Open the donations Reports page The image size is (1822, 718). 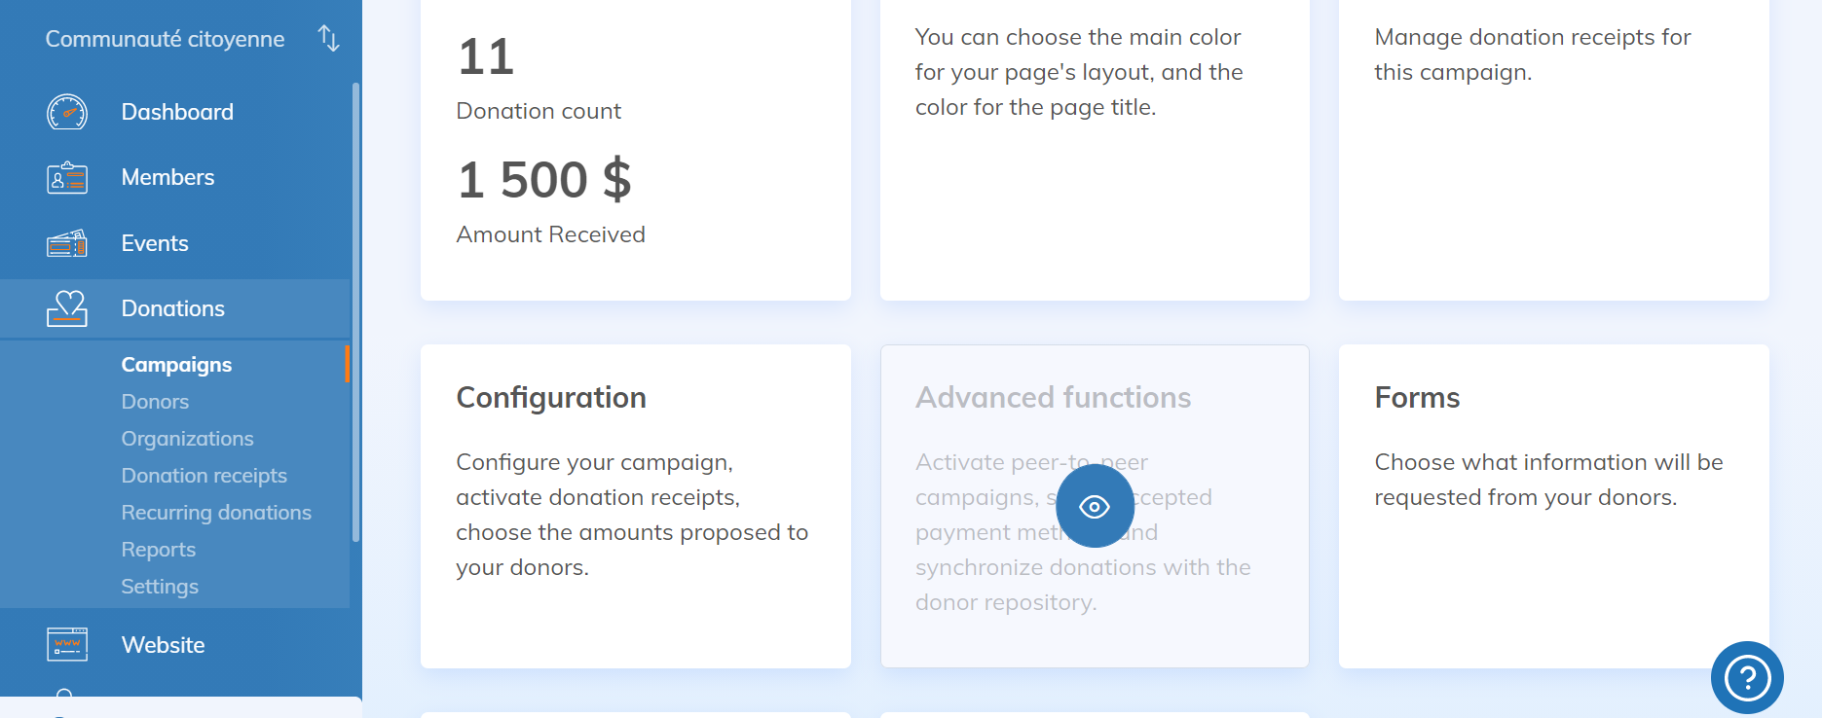pos(158,550)
